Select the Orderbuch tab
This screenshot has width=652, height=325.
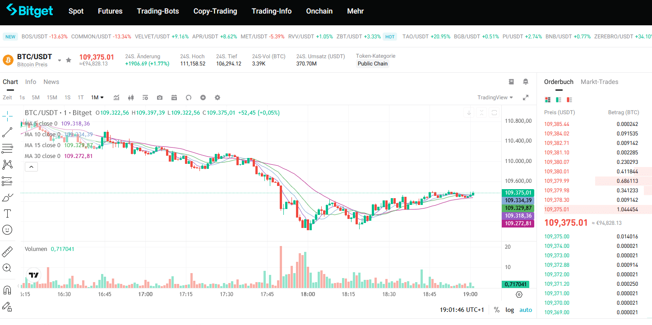coord(559,82)
